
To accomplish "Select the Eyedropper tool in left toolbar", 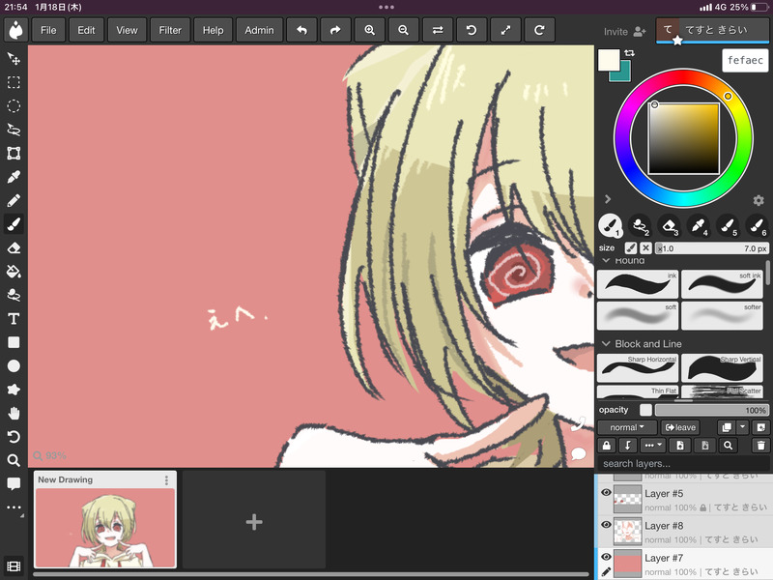I will click(x=14, y=177).
